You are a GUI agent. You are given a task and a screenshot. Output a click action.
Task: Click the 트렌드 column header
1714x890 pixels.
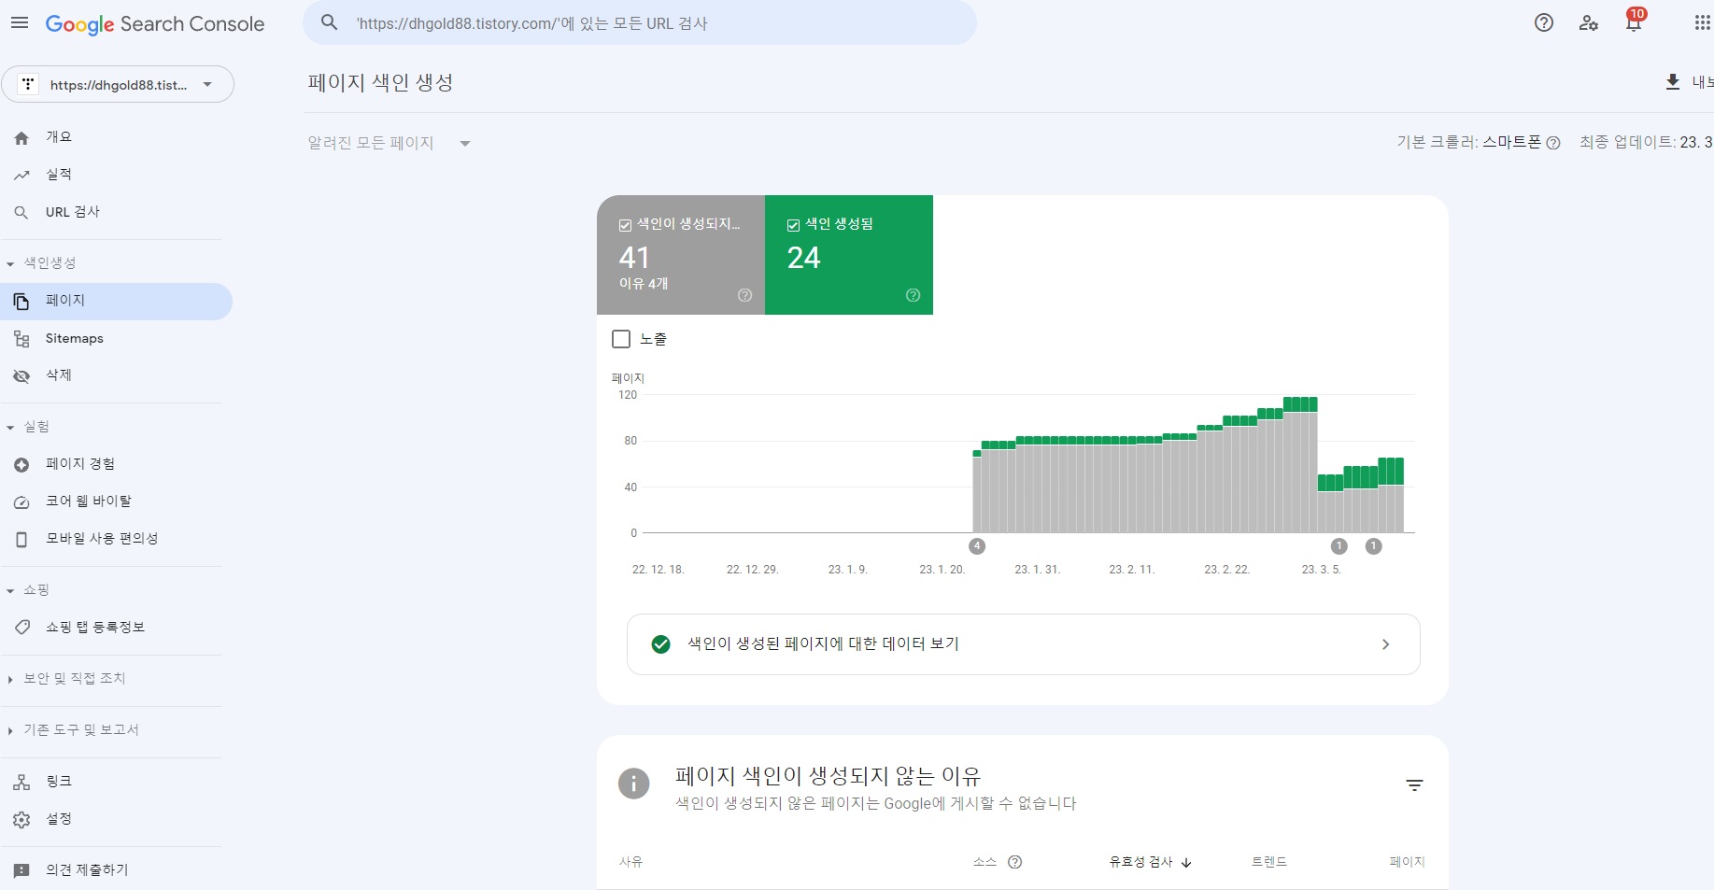click(x=1269, y=862)
